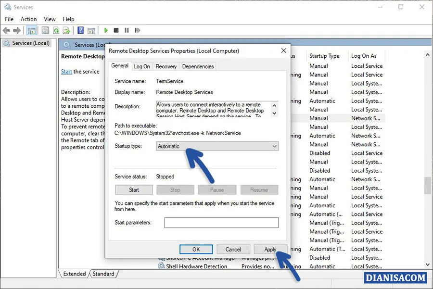433x289 pixels.
Task: Open help via the blue Help icon
Action: [80, 30]
